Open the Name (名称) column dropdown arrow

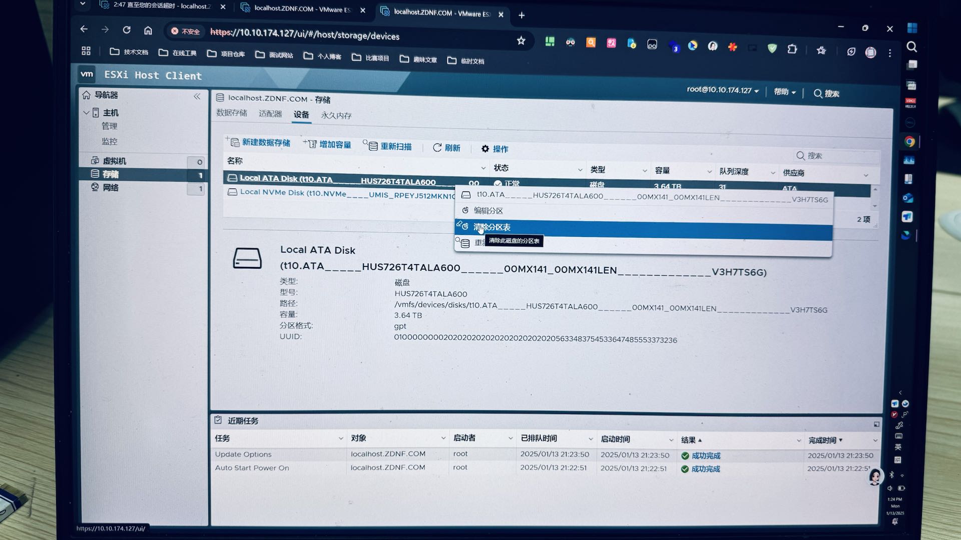(x=483, y=168)
